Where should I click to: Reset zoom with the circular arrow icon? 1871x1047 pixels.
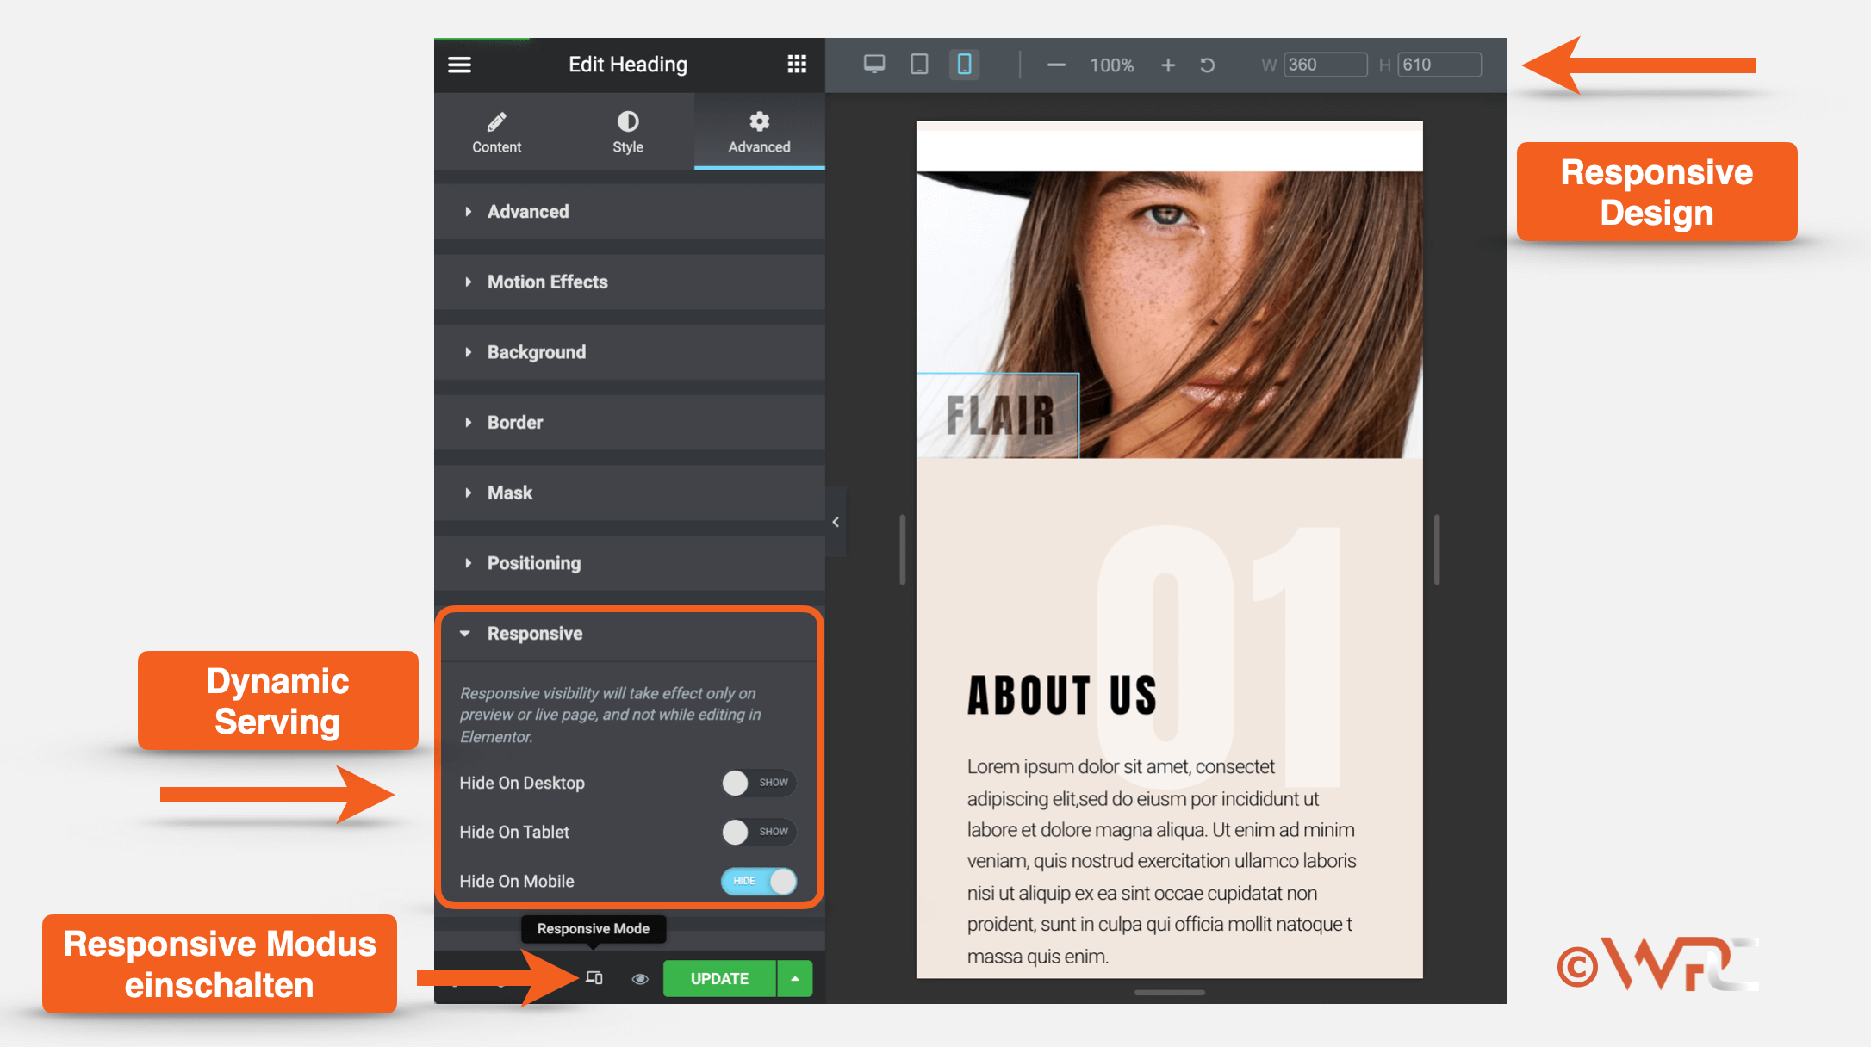click(1208, 65)
